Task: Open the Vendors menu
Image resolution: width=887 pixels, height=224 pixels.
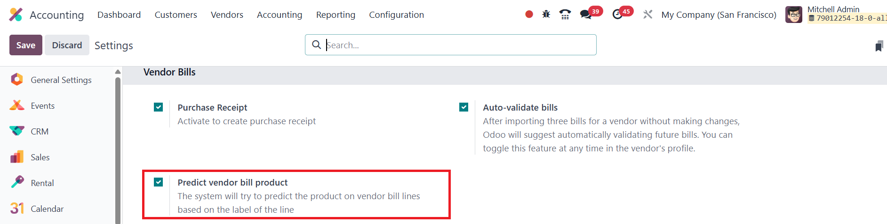Action: (227, 15)
